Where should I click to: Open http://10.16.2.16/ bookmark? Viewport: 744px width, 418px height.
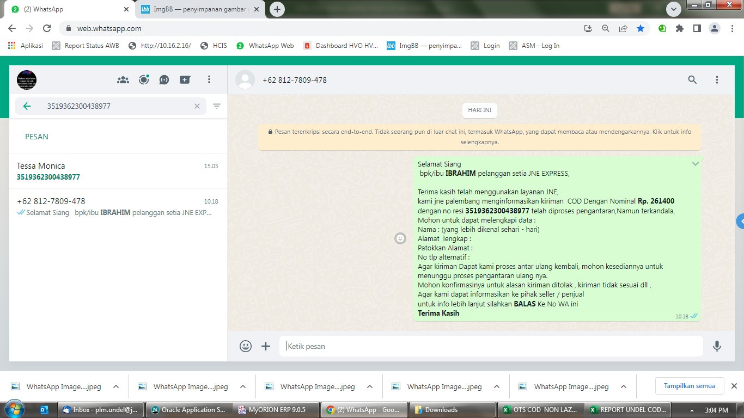160,46
